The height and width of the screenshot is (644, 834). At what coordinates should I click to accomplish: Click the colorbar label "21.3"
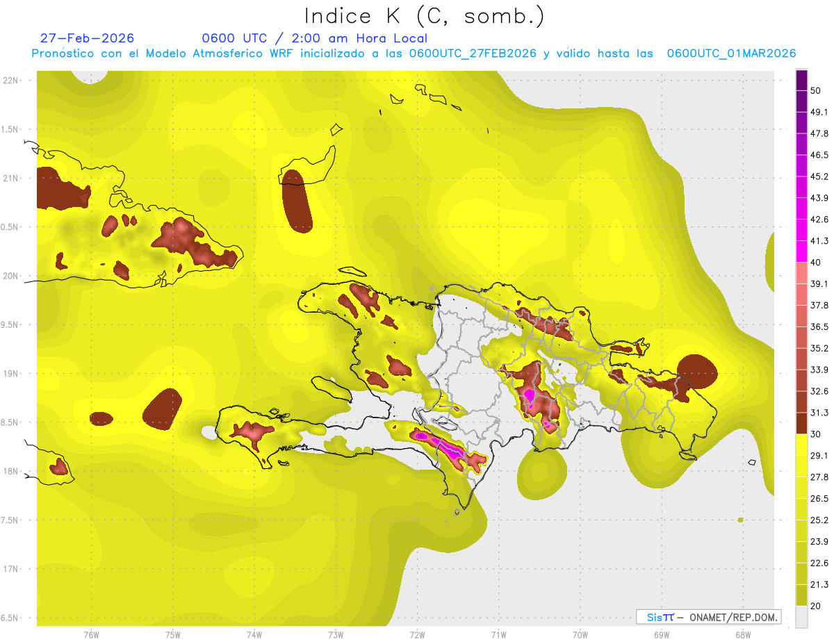[819, 584]
